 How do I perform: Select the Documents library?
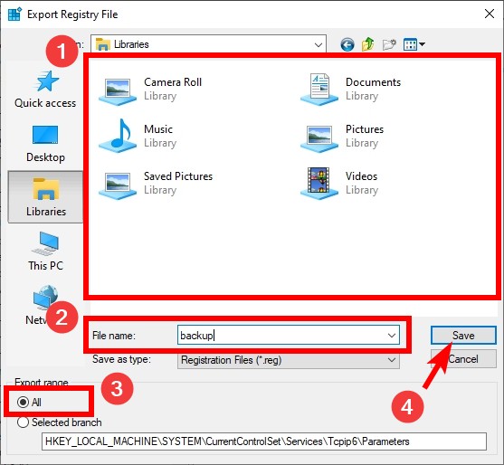point(351,89)
